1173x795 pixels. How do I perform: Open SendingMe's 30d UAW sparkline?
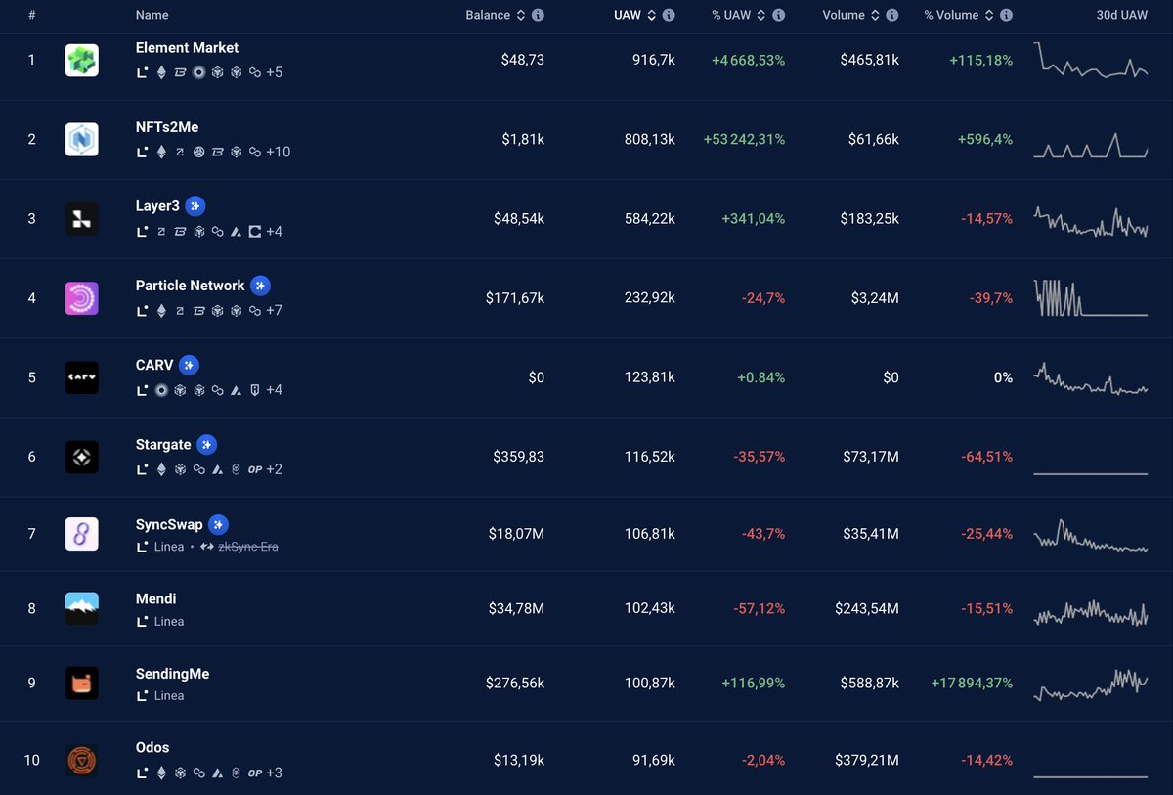pyautogui.click(x=1091, y=685)
